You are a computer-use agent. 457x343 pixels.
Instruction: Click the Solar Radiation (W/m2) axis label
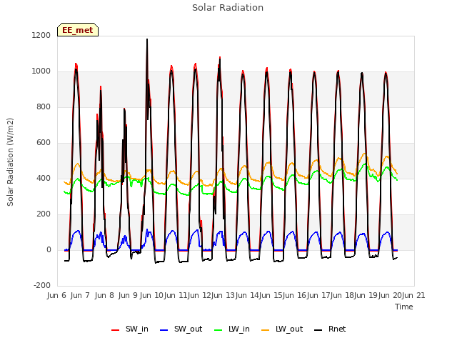10,162
